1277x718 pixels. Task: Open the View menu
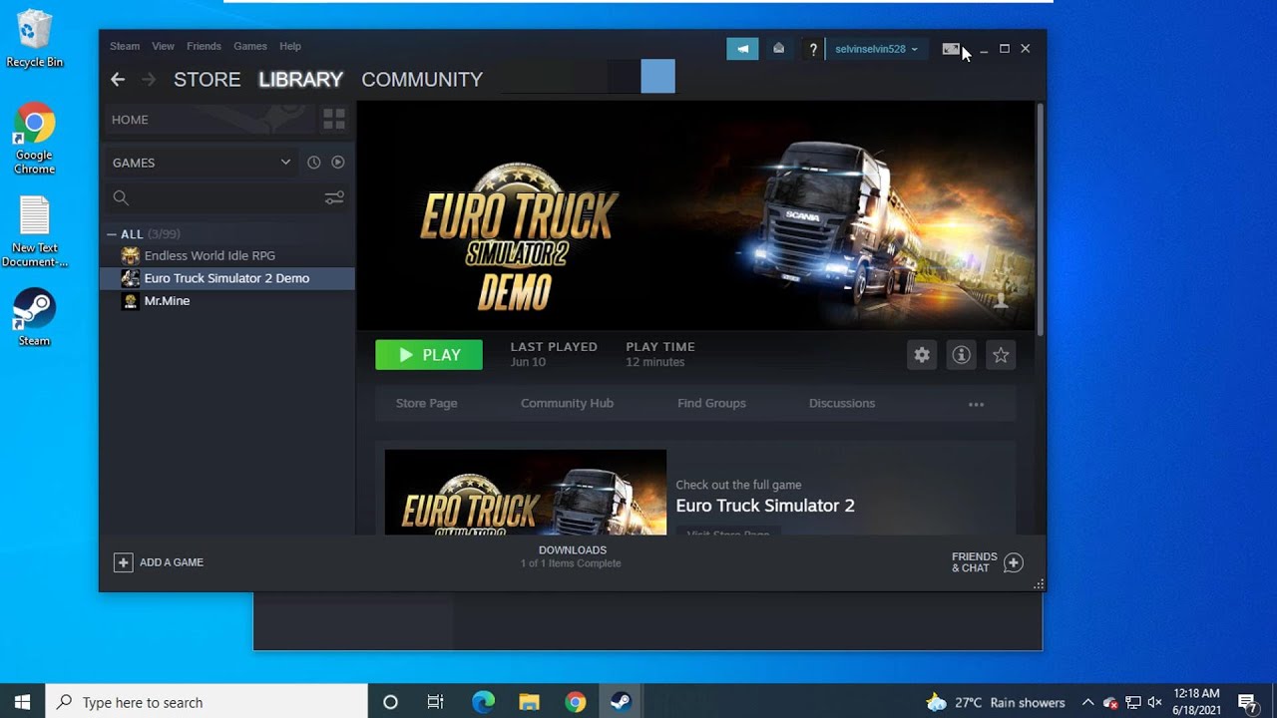(163, 47)
